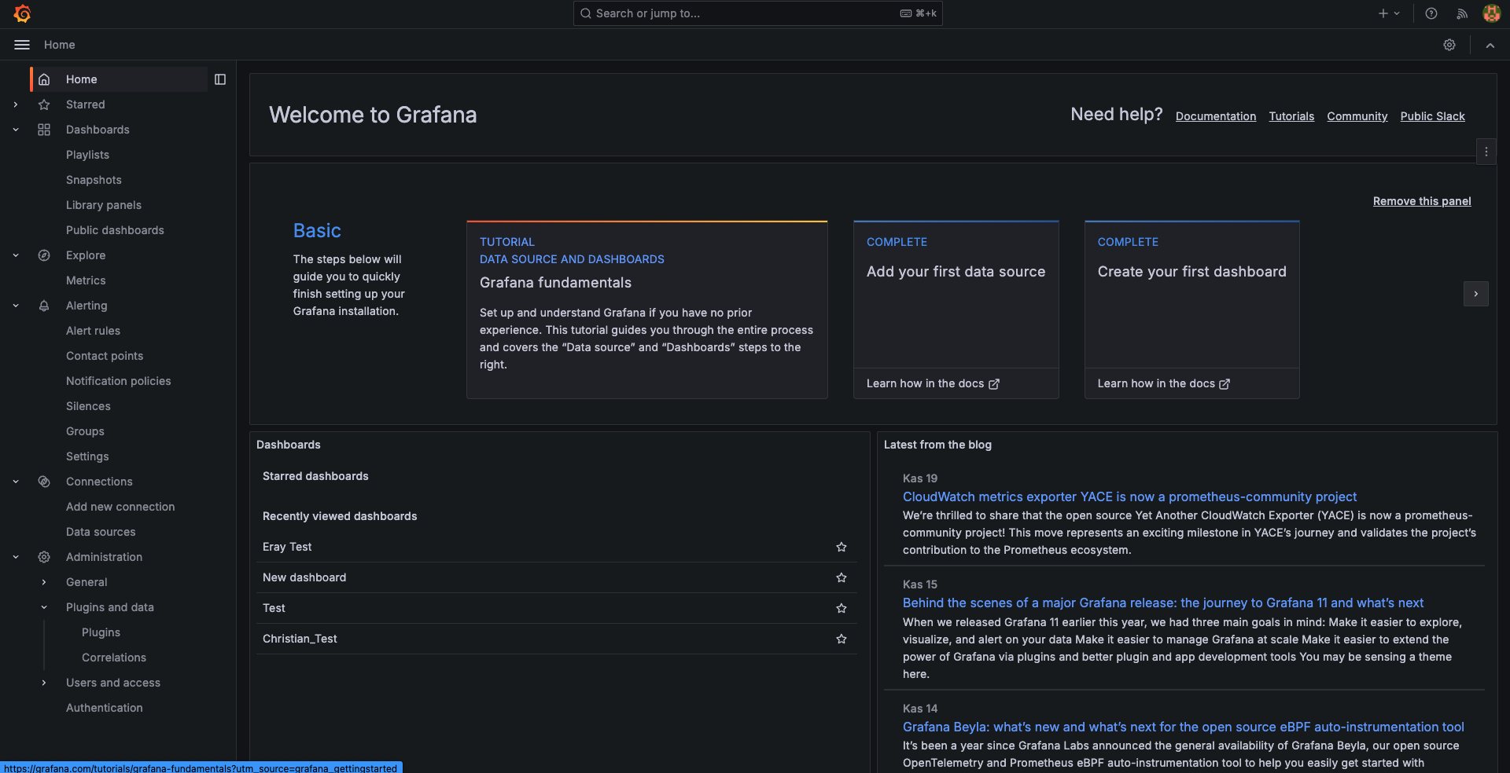Screen dimensions: 1510x773
Task: Expand Users and access chevron
Action: point(44,683)
